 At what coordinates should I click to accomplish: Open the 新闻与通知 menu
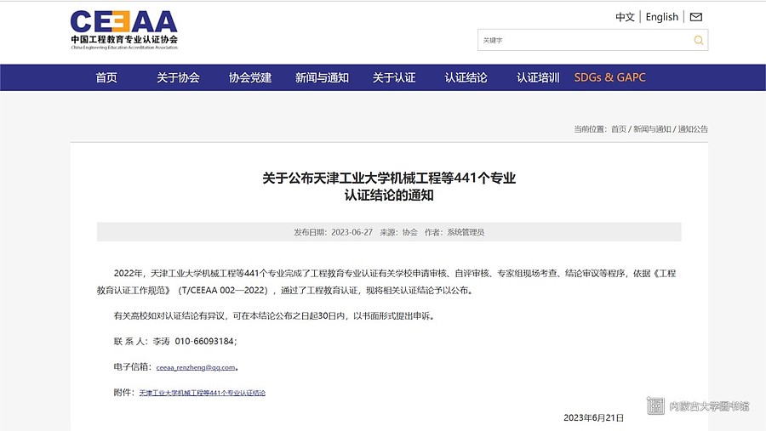pos(322,77)
